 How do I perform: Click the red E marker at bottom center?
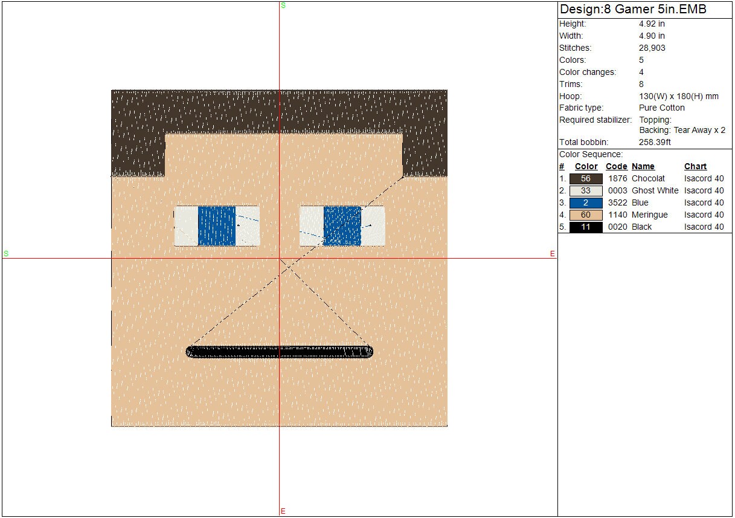[283, 511]
